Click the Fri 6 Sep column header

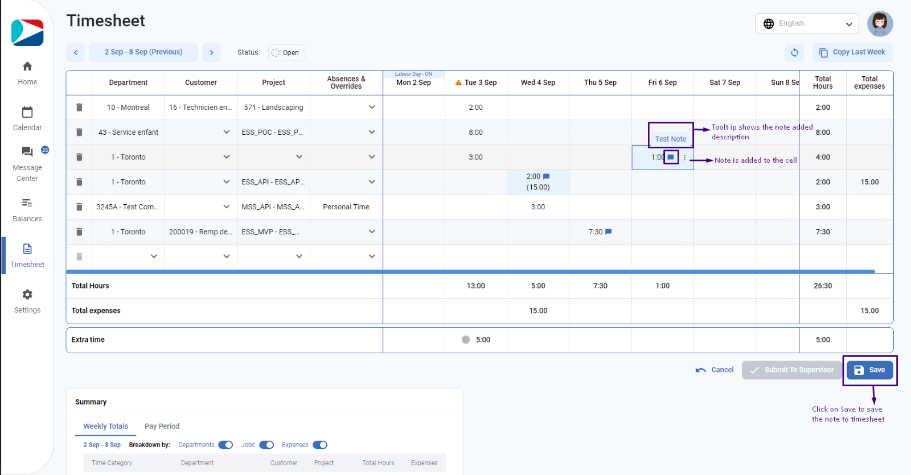pos(663,82)
